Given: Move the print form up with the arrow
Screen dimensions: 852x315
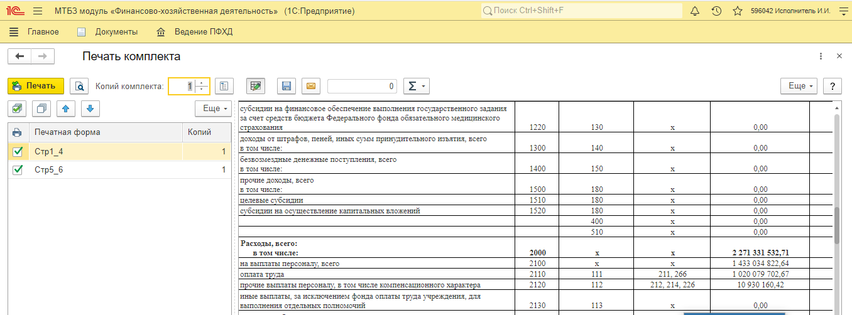Looking at the screenshot, I should tap(66, 109).
